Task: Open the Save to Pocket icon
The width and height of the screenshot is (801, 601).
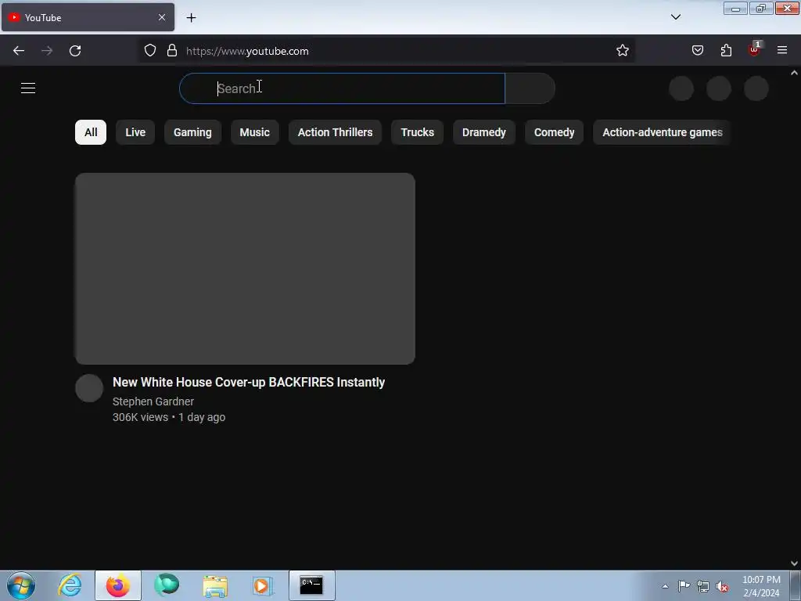Action: pos(697,50)
